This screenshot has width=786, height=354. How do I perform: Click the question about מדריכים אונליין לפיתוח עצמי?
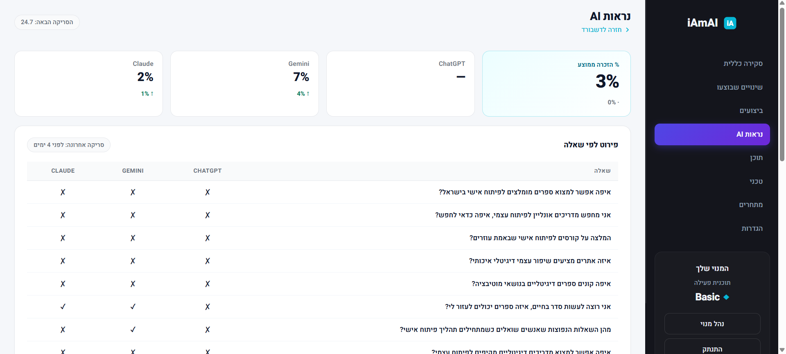(523, 215)
